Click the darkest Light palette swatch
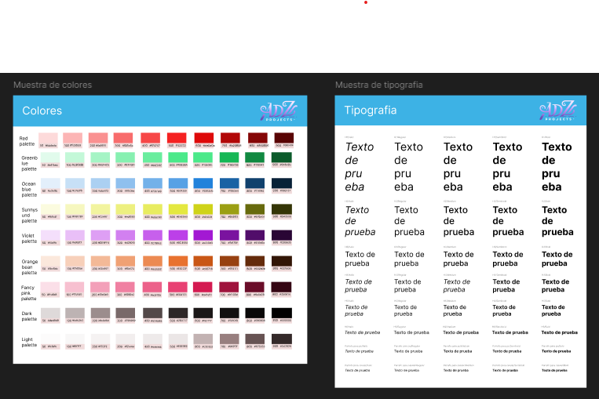The height and width of the screenshot is (399, 599). [282, 339]
